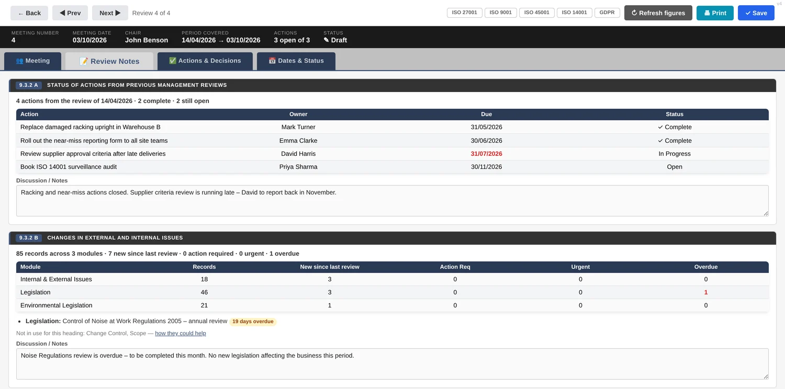
Task: Print the management review
Action: (x=715, y=13)
